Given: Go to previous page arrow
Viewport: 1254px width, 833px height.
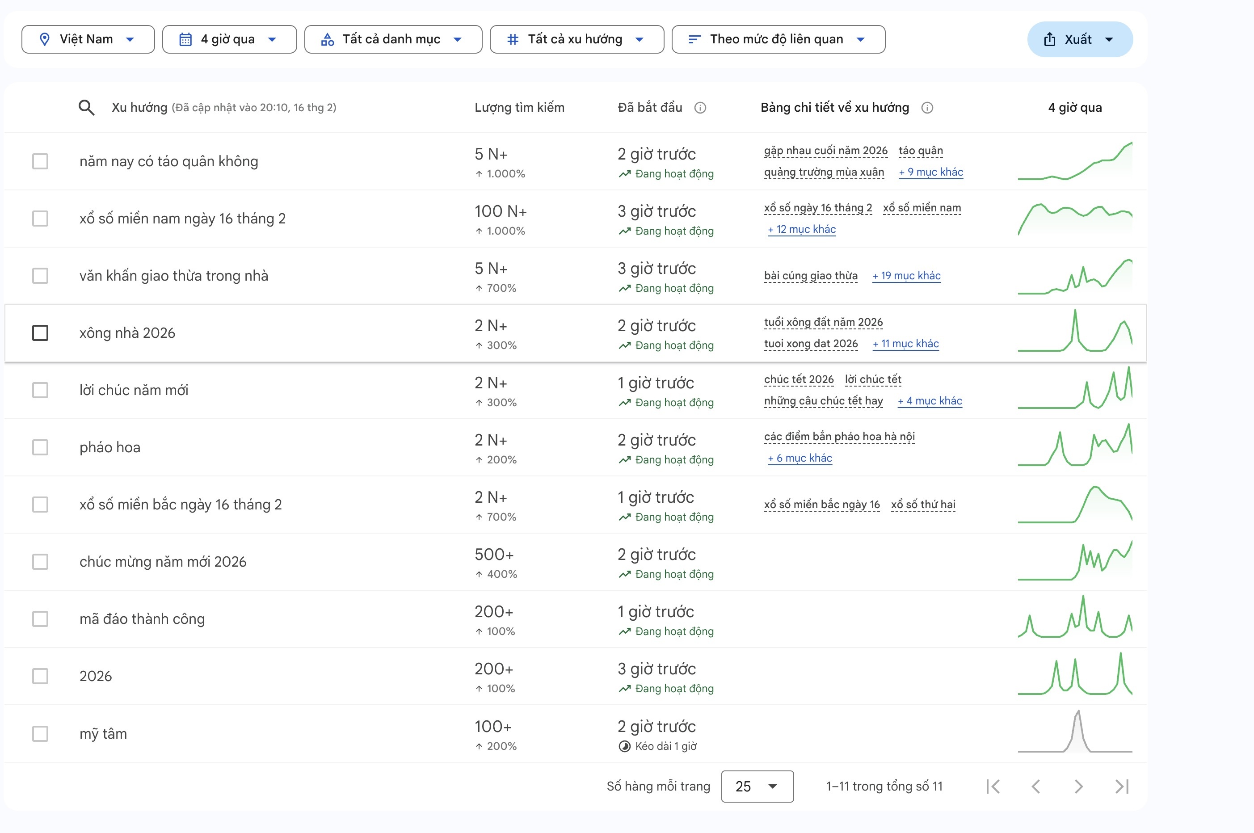Looking at the screenshot, I should [1036, 786].
